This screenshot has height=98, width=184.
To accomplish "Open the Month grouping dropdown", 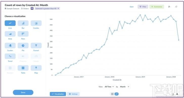I will pyautogui.click(x=125, y=87).
